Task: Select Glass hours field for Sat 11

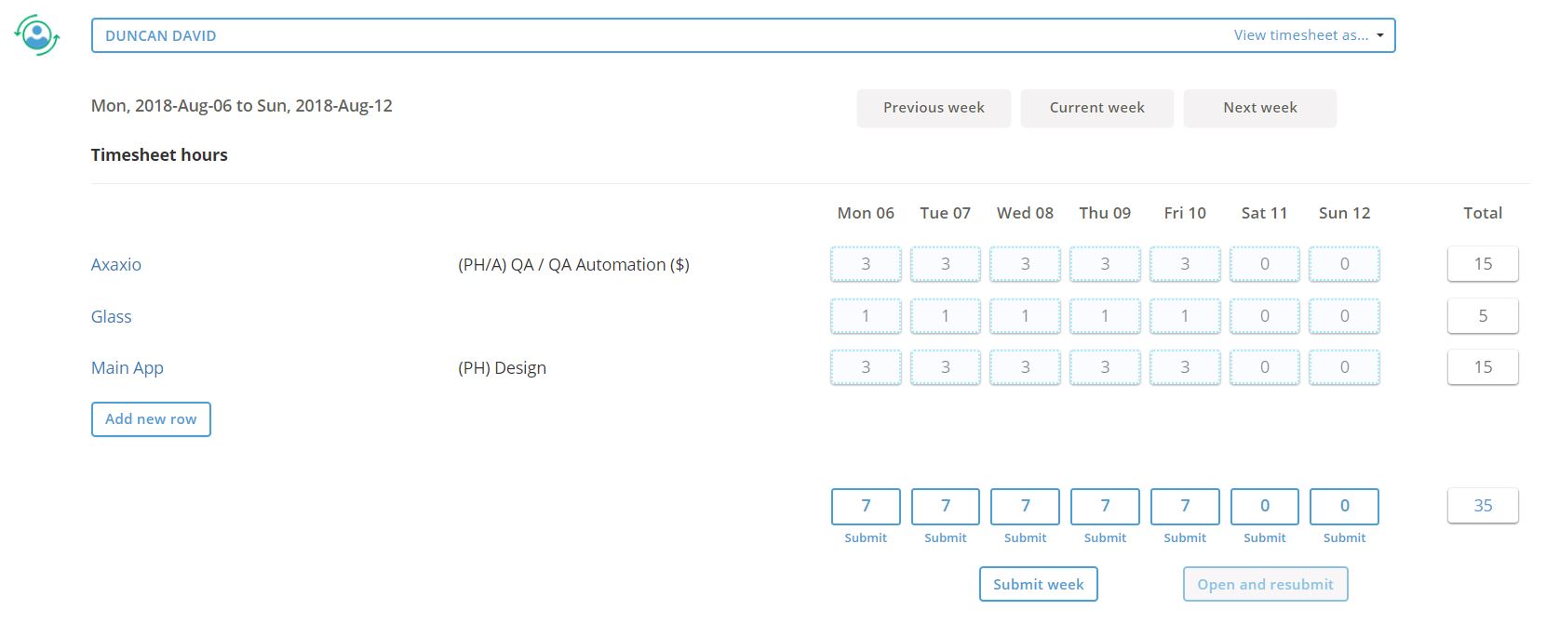Action: [x=1265, y=316]
